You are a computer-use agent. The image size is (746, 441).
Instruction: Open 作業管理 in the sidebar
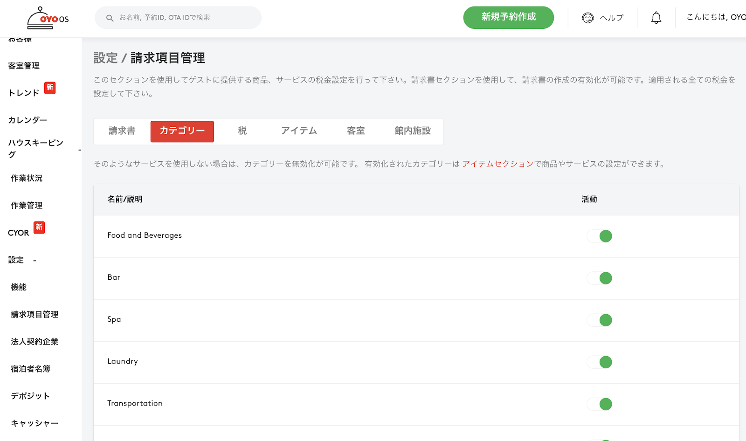(27, 205)
